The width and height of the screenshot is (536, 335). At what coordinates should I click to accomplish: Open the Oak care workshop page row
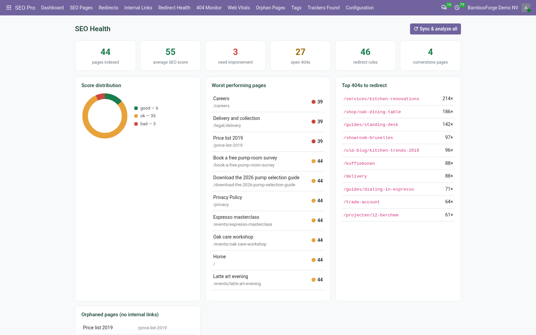[x=268, y=241]
